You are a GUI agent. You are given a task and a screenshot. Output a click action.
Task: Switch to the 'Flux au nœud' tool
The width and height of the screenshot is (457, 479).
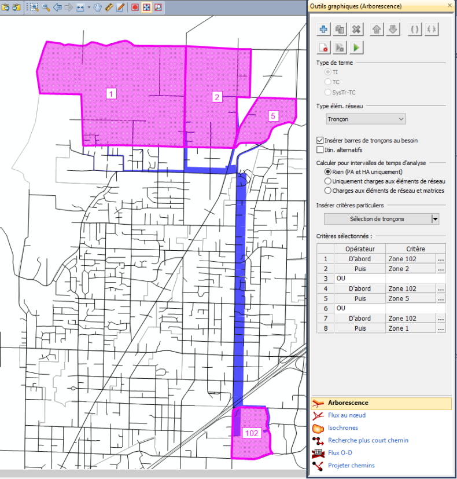347,415
